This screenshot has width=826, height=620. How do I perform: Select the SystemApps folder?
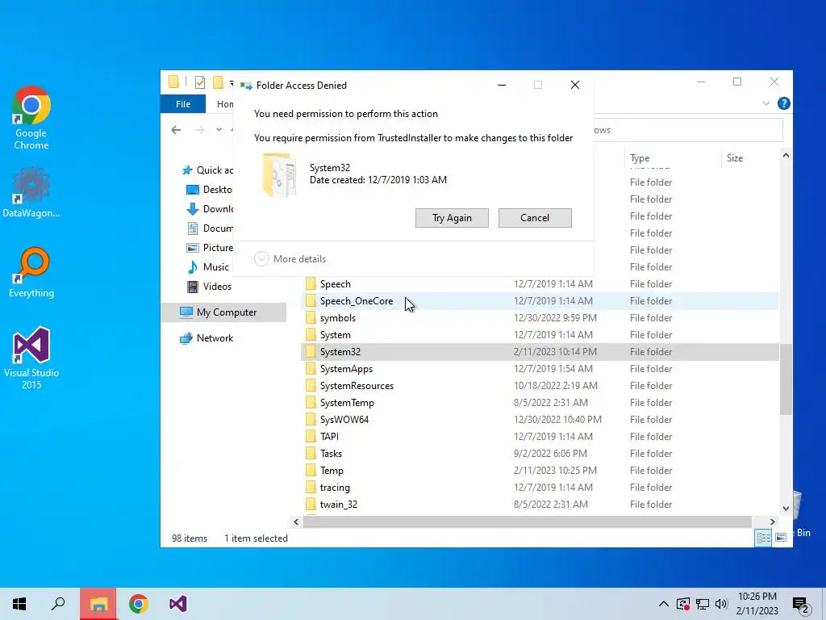pyautogui.click(x=540, y=368)
